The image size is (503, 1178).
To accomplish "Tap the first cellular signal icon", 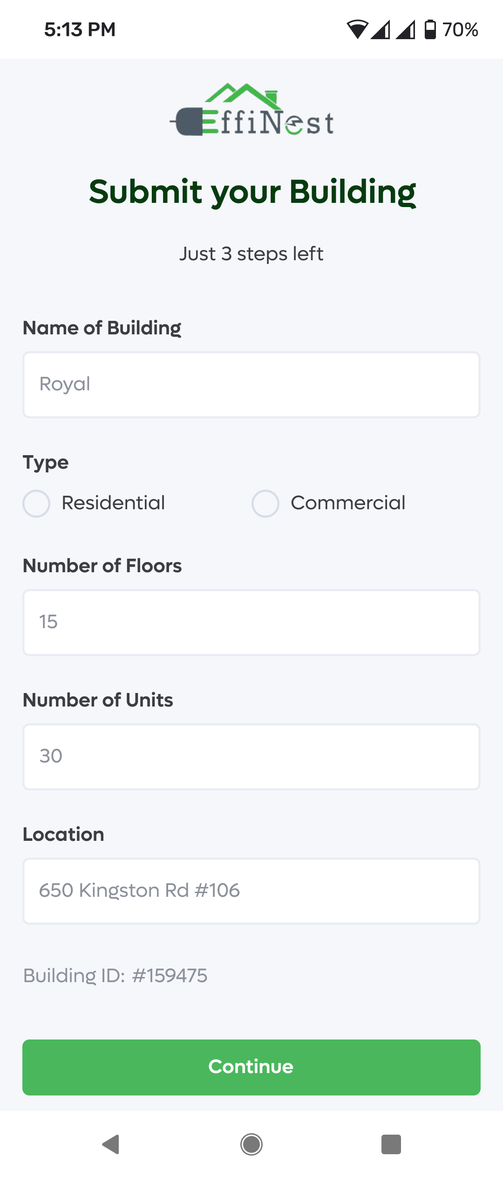I will point(381,29).
